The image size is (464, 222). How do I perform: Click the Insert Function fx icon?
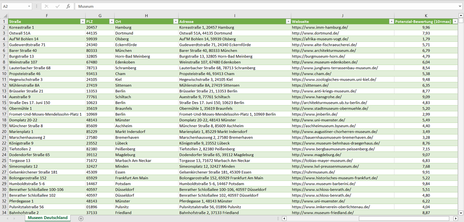68,6
